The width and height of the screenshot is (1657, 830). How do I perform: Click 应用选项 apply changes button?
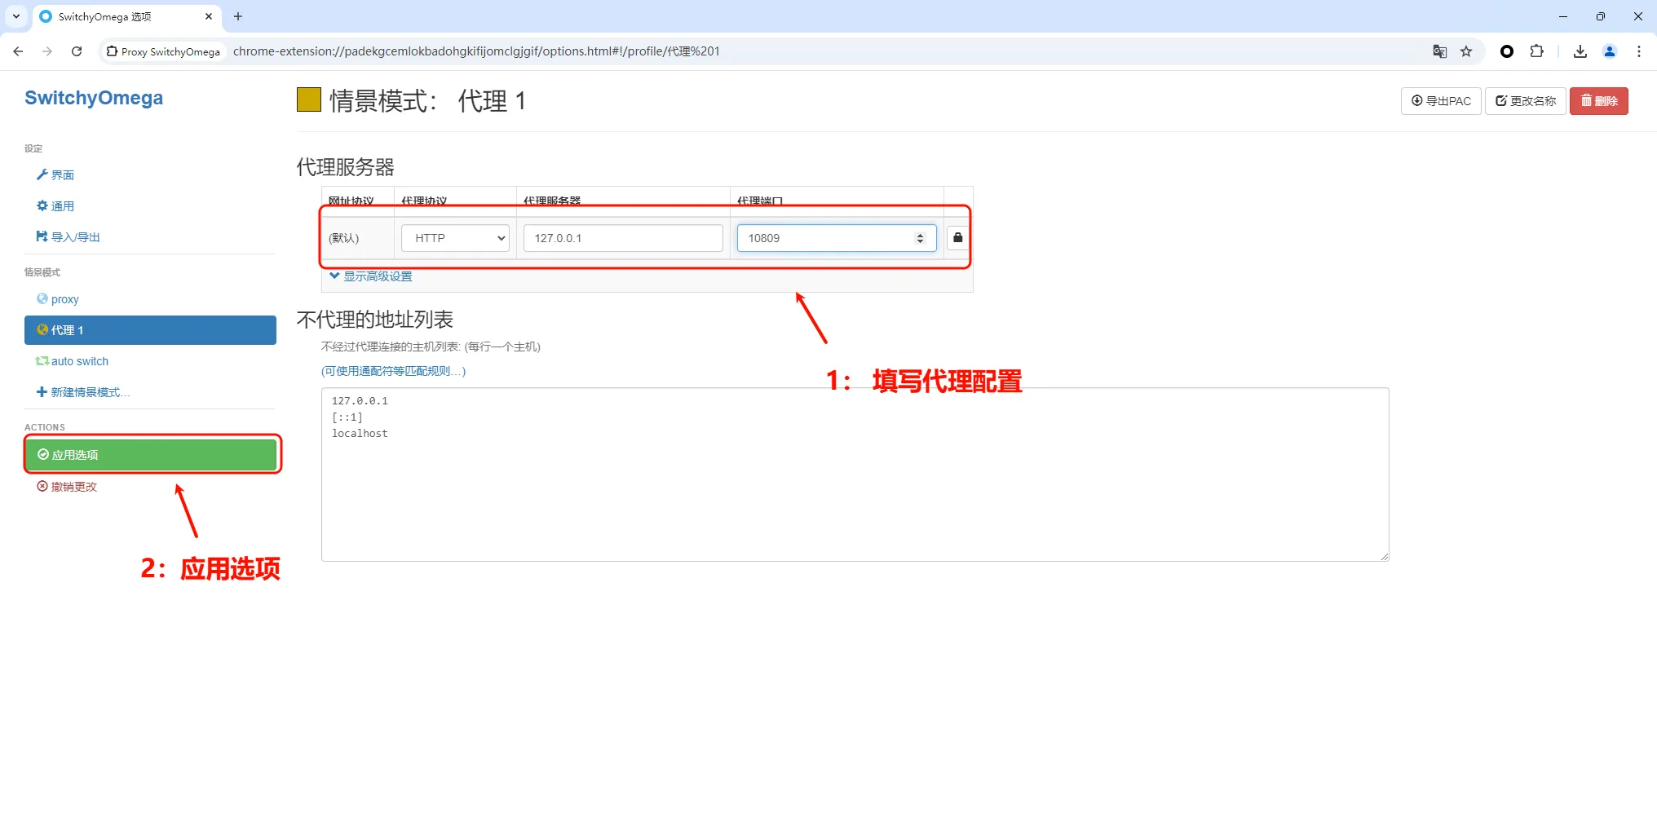[151, 455]
